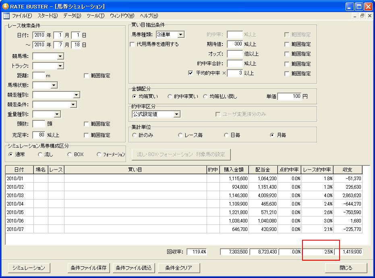The image size is (375, 278).
Task: Expand the 競走種別 dropdown
Action: 76,95
